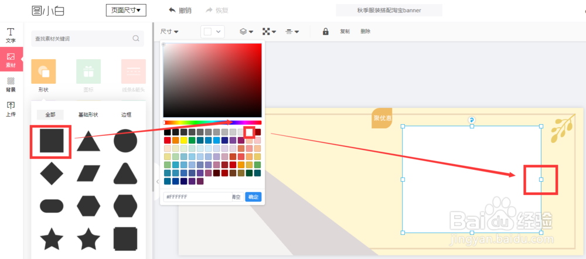
Task: Switch to the 基础形状 tab
Action: coord(88,115)
